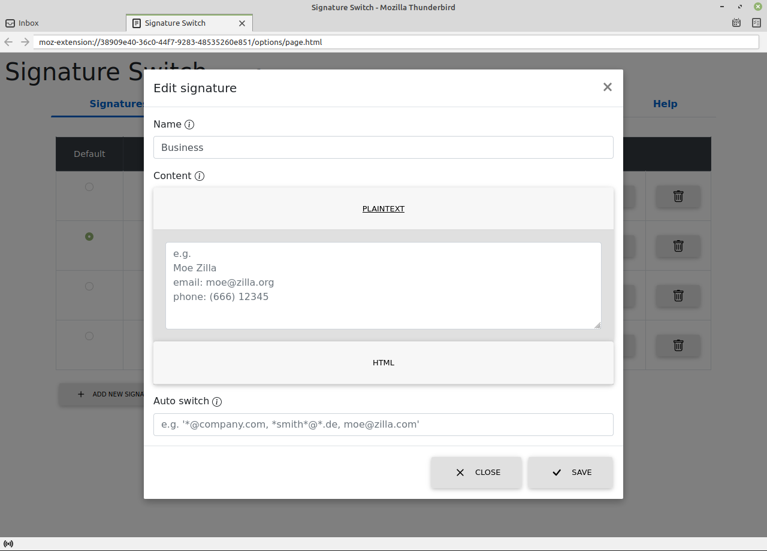Delete the fourth signature row
Viewport: 767px width, 551px height.
coord(678,346)
